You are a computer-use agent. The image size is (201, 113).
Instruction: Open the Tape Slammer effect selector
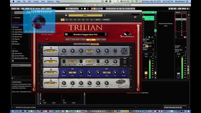point(51,83)
